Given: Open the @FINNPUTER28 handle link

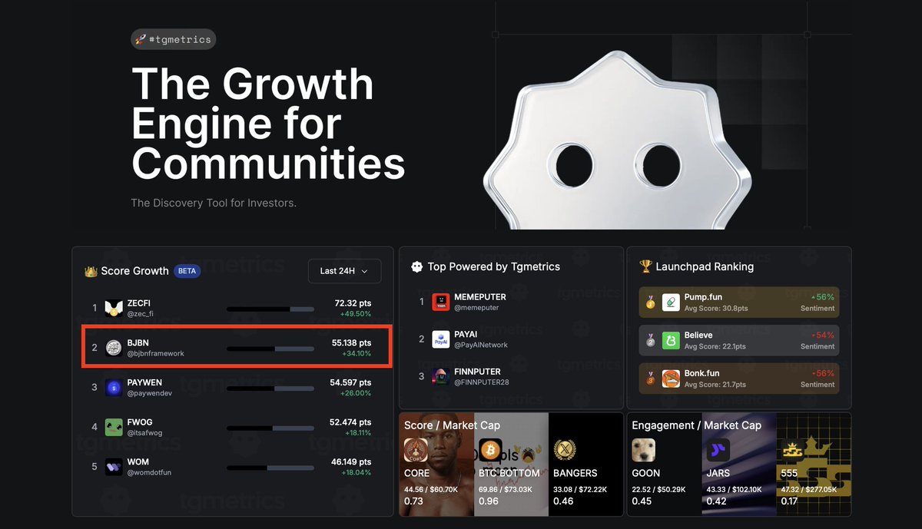Looking at the screenshot, I should tap(482, 382).
